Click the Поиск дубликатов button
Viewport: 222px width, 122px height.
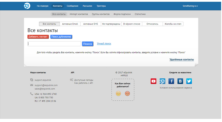click(61, 37)
